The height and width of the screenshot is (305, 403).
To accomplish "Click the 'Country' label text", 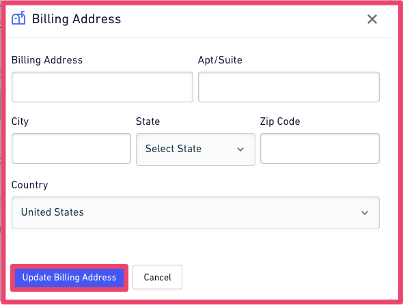I will [30, 185].
